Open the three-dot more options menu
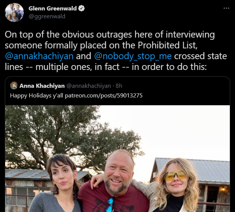The height and width of the screenshot is (212, 235). click(226, 8)
